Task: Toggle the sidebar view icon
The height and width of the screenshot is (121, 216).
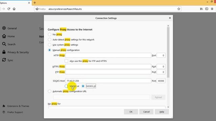Action: (x=207, y=9)
